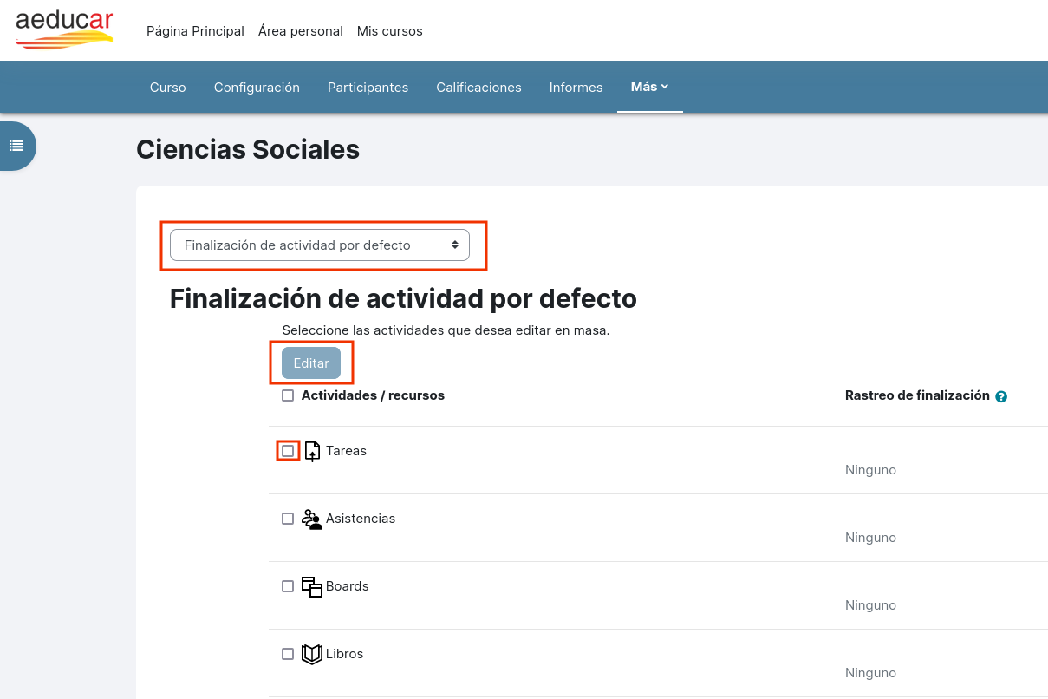Open the Calificaciones tab
This screenshot has width=1048, height=699.
click(x=478, y=88)
